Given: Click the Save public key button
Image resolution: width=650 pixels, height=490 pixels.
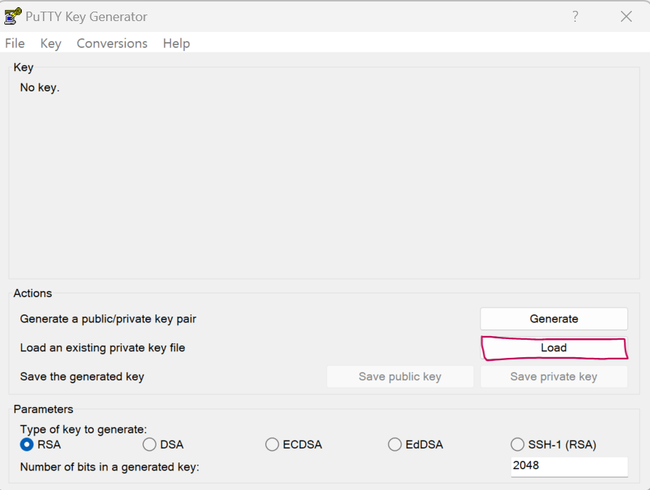Looking at the screenshot, I should tap(400, 377).
